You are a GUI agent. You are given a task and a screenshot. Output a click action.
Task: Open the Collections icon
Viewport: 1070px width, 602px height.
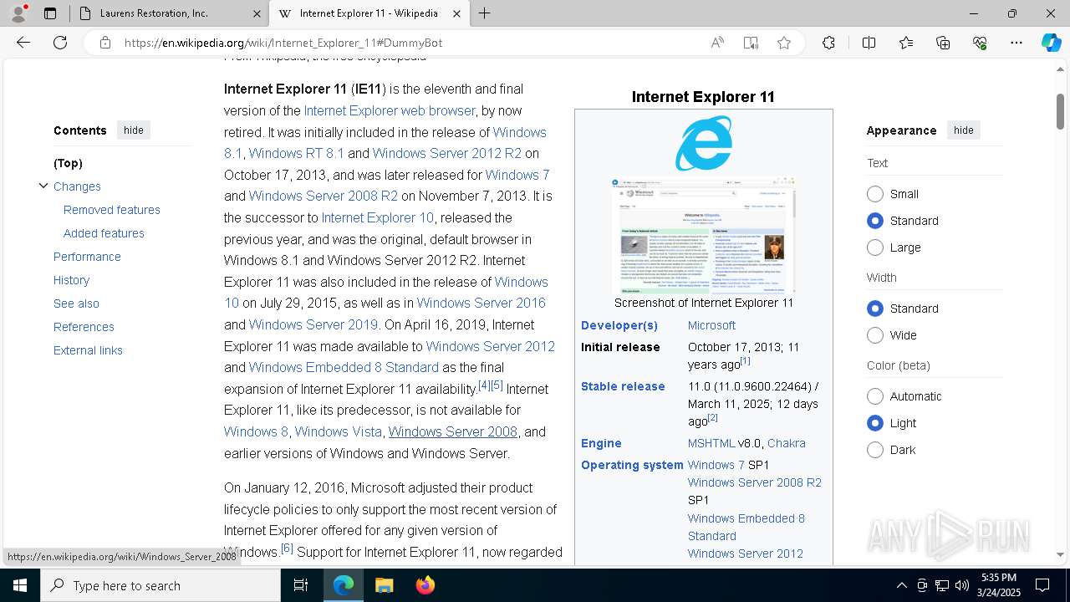coord(943,43)
